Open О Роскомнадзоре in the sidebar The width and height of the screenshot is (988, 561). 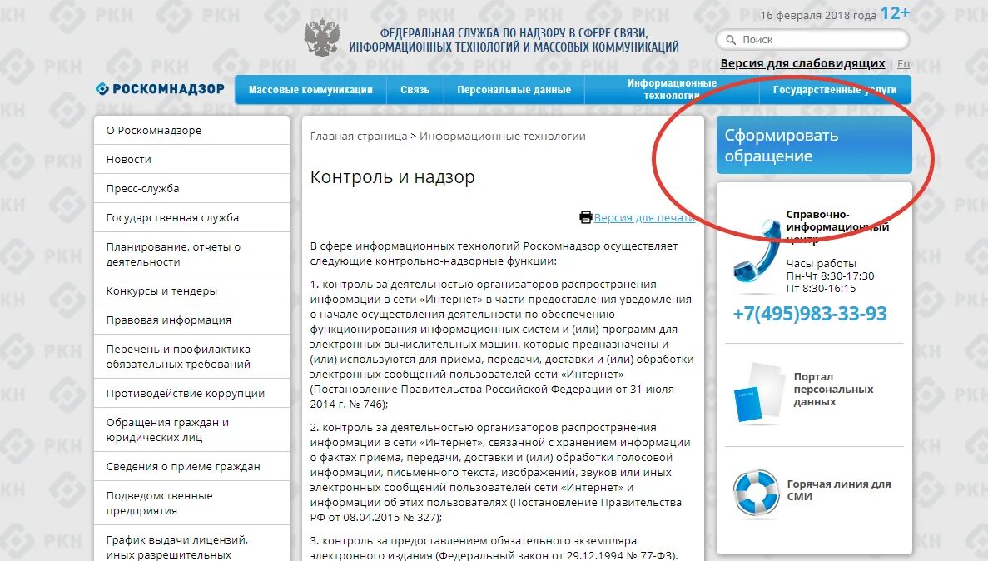191,131
